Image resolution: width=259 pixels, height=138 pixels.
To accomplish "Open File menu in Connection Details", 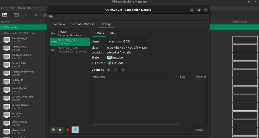I will 51,16.
